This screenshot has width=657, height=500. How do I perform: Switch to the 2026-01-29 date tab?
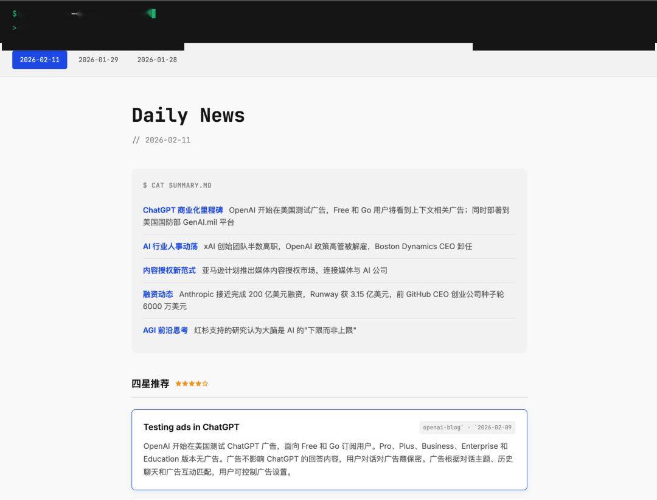tap(99, 60)
